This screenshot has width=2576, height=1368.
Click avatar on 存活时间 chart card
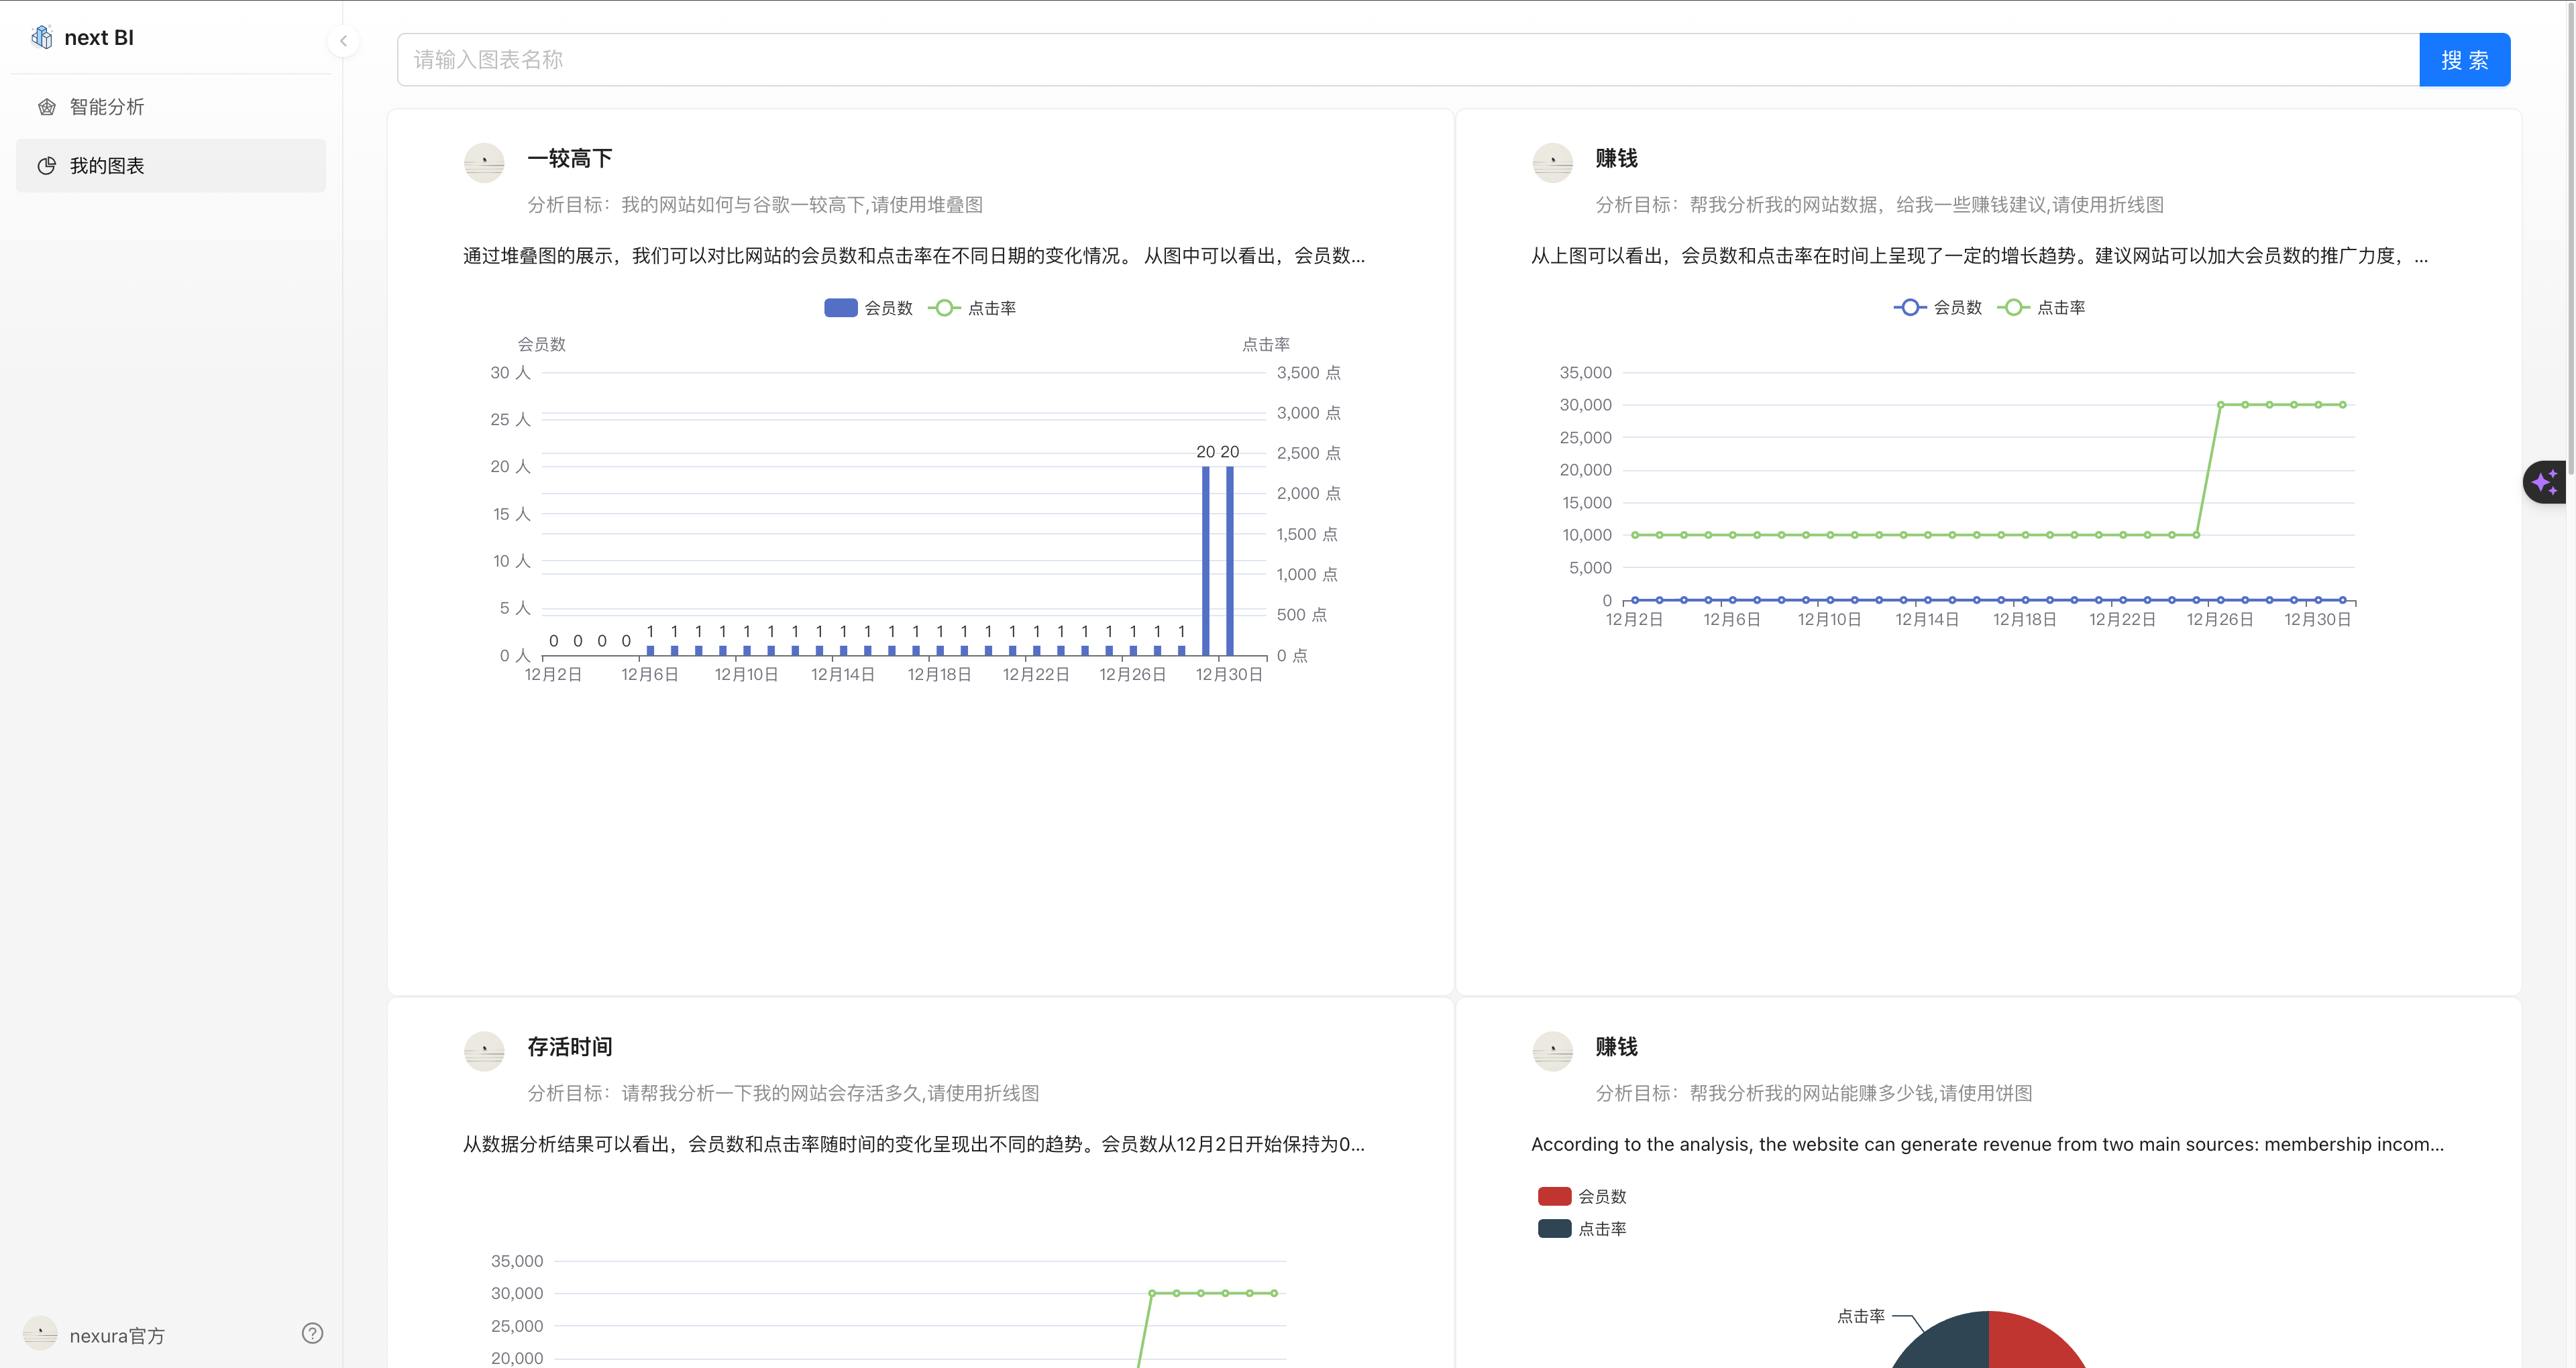(x=484, y=1050)
